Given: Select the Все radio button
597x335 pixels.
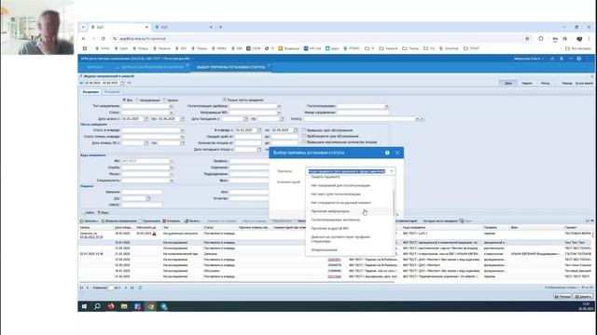Looking at the screenshot, I should click(124, 100).
